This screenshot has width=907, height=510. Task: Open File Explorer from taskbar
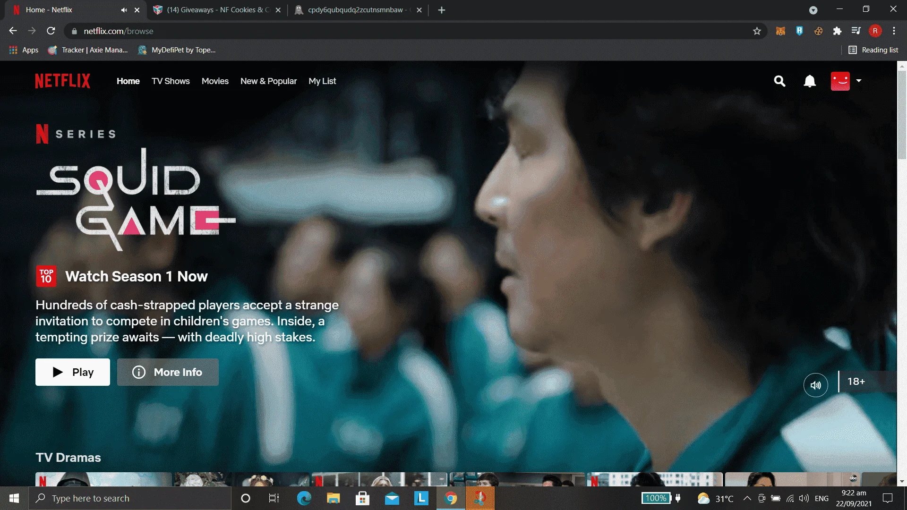pos(333,498)
